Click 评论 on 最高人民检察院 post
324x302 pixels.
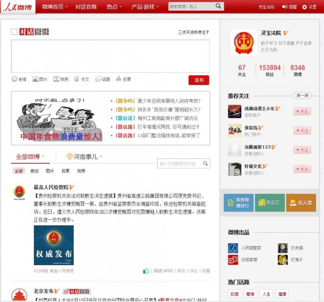click(193, 271)
